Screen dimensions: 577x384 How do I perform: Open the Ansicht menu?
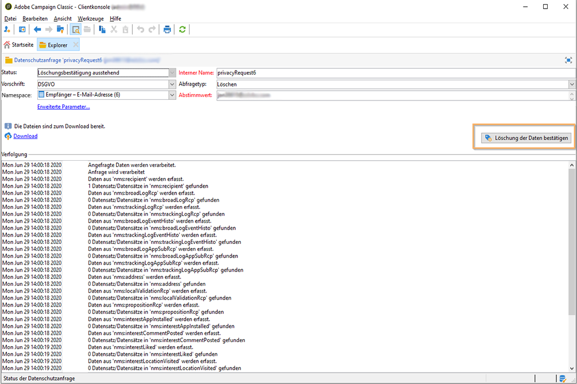(x=63, y=19)
